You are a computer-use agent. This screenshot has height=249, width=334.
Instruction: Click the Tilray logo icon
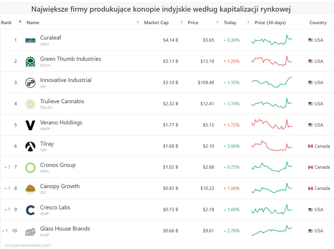30,146
